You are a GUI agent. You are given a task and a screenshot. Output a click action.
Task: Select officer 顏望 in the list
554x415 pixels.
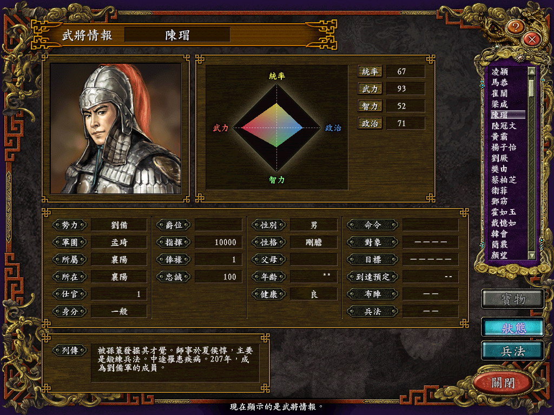pyautogui.click(x=500, y=255)
